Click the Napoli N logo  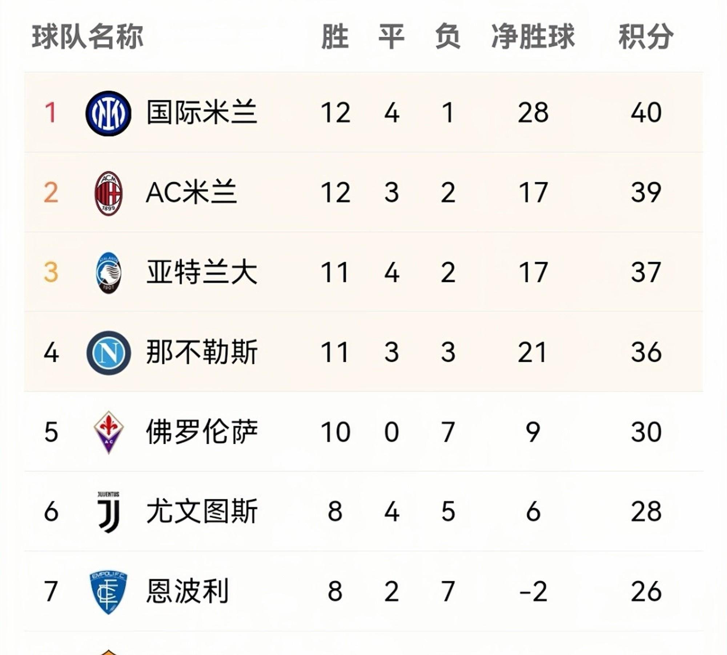[x=108, y=353]
